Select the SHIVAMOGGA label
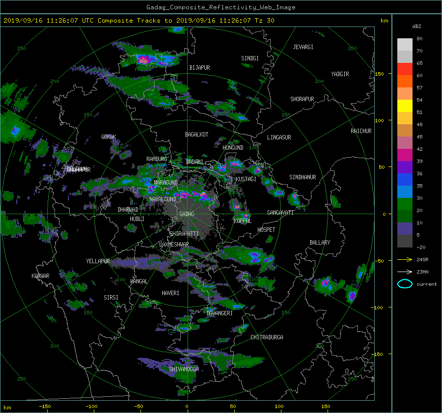The width and height of the screenshot is (442, 413). pyautogui.click(x=184, y=369)
